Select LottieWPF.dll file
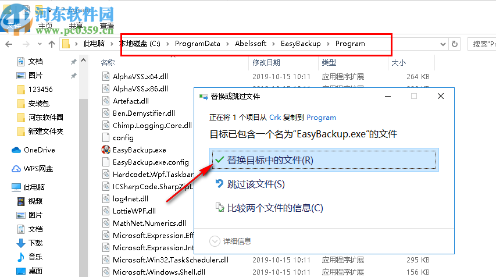 pos(134,211)
